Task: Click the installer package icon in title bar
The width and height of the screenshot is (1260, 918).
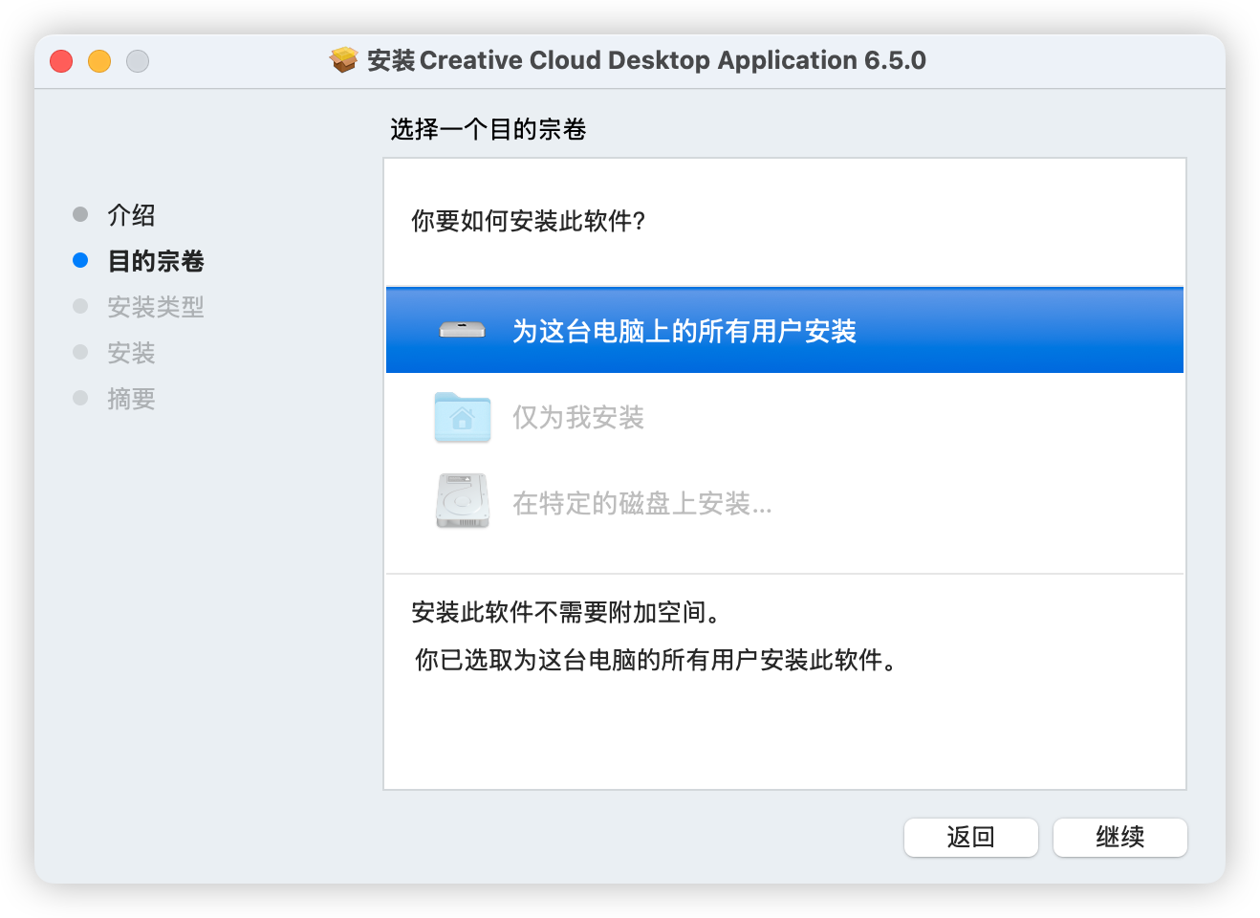Action: tap(343, 60)
